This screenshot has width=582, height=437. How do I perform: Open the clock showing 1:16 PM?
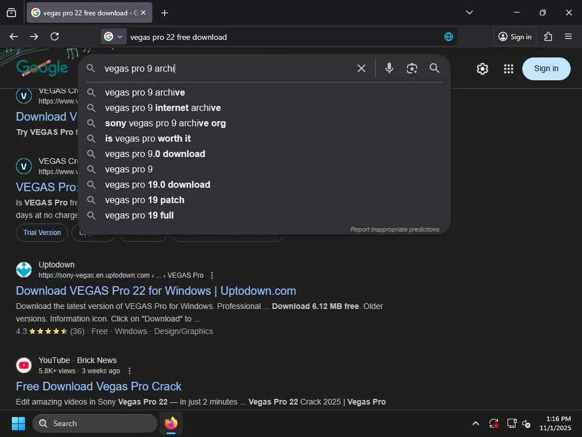click(555, 423)
